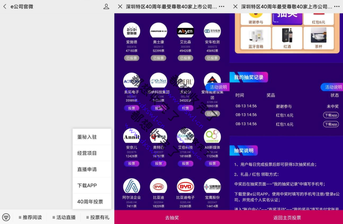
Task: Click the 抽奖说明 heading
Action: pyautogui.click(x=244, y=151)
